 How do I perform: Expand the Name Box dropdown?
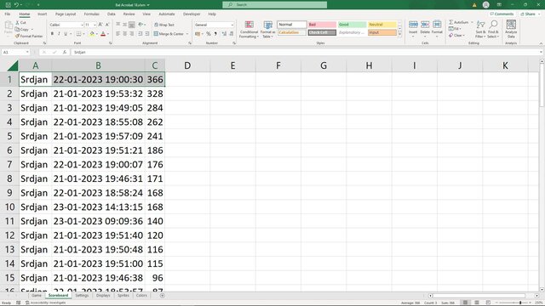(27, 52)
